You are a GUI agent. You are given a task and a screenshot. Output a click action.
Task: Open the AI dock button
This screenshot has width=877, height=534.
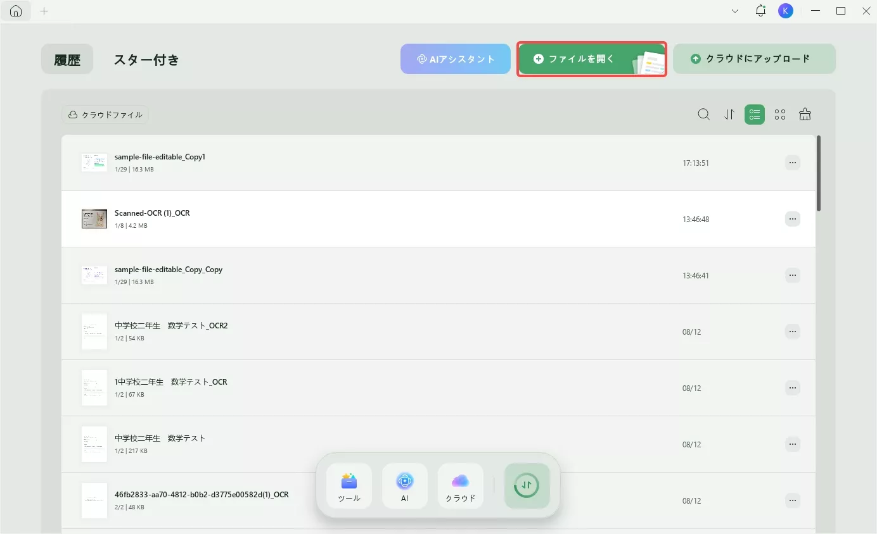click(x=405, y=486)
